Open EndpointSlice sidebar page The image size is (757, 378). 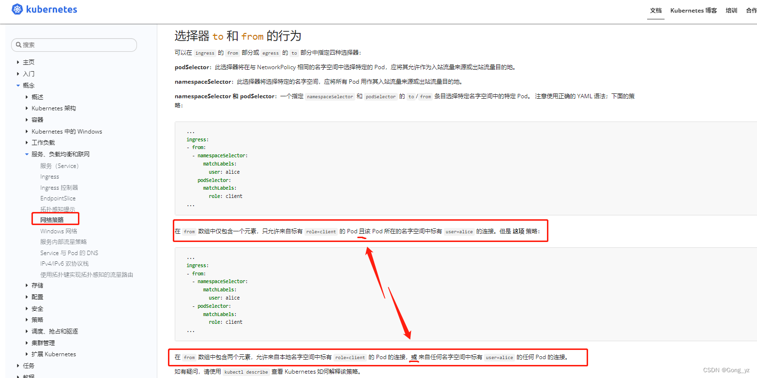pos(58,198)
